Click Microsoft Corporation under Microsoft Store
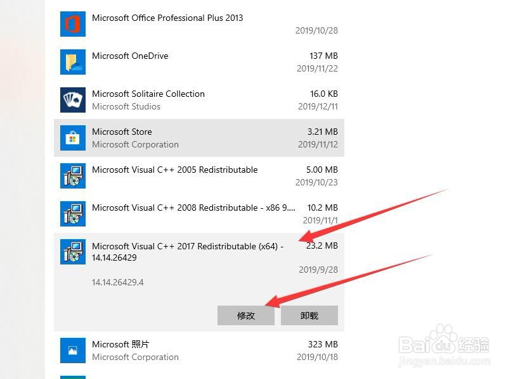 (x=135, y=145)
